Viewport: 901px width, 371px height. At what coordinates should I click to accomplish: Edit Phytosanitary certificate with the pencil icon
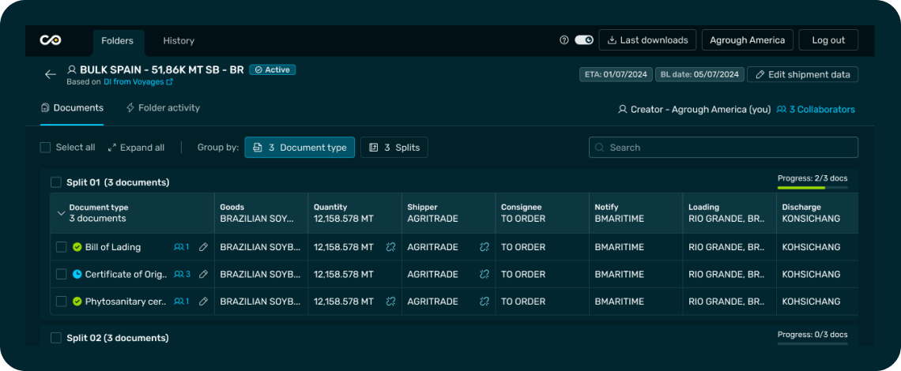203,301
